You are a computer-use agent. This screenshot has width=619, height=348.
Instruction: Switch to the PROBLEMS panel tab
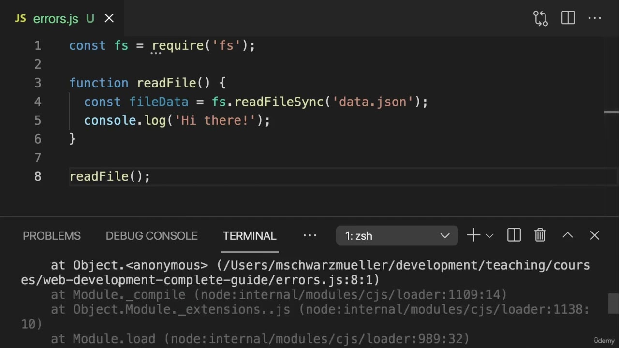[52, 236]
